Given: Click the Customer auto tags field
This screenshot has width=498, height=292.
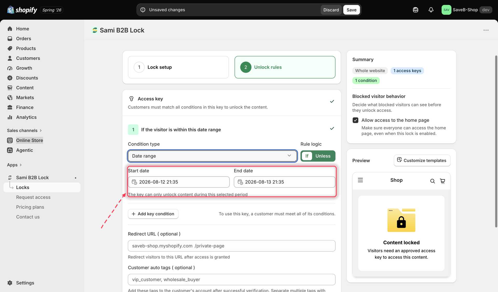Looking at the screenshot, I should 231,280.
